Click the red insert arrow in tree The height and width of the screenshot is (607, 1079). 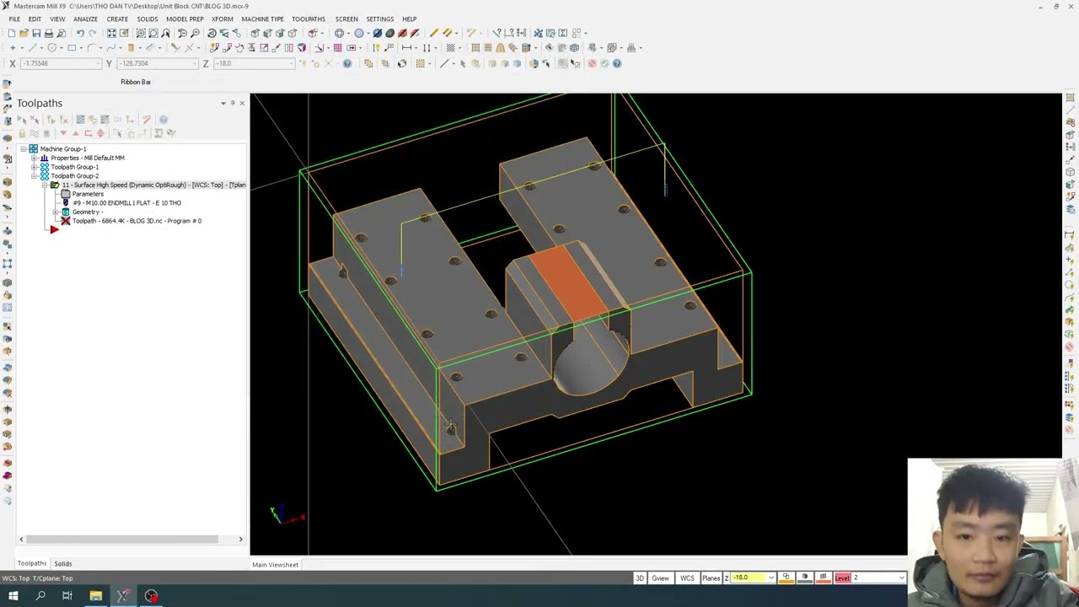54,229
